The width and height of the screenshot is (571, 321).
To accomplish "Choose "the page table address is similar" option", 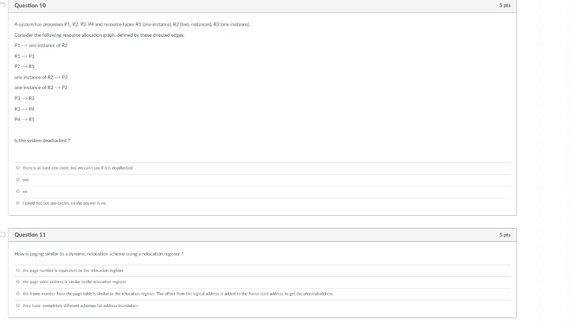I will pos(17,282).
